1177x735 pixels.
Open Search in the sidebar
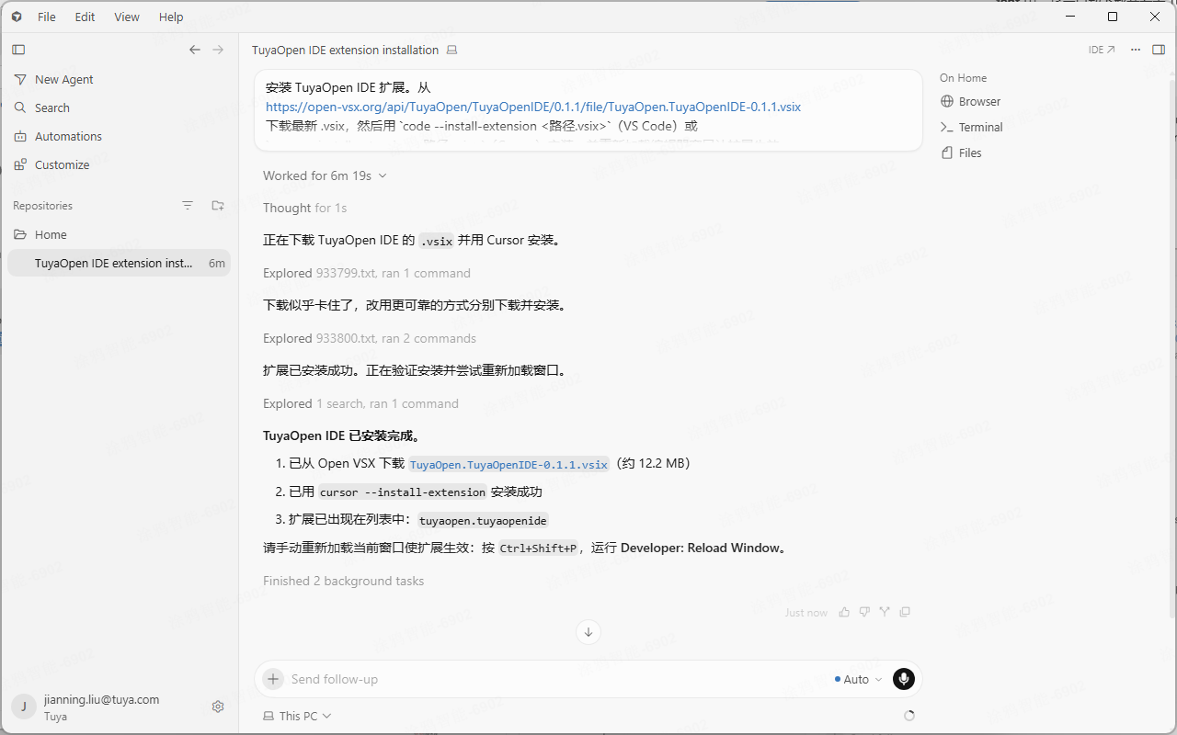tap(120, 108)
